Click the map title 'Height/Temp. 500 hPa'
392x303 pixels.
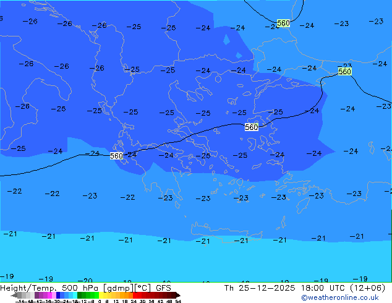click(x=49, y=288)
